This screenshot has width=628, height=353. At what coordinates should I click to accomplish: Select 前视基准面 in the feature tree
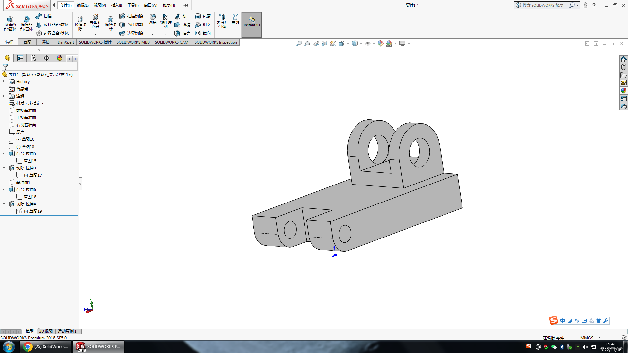[x=26, y=110]
